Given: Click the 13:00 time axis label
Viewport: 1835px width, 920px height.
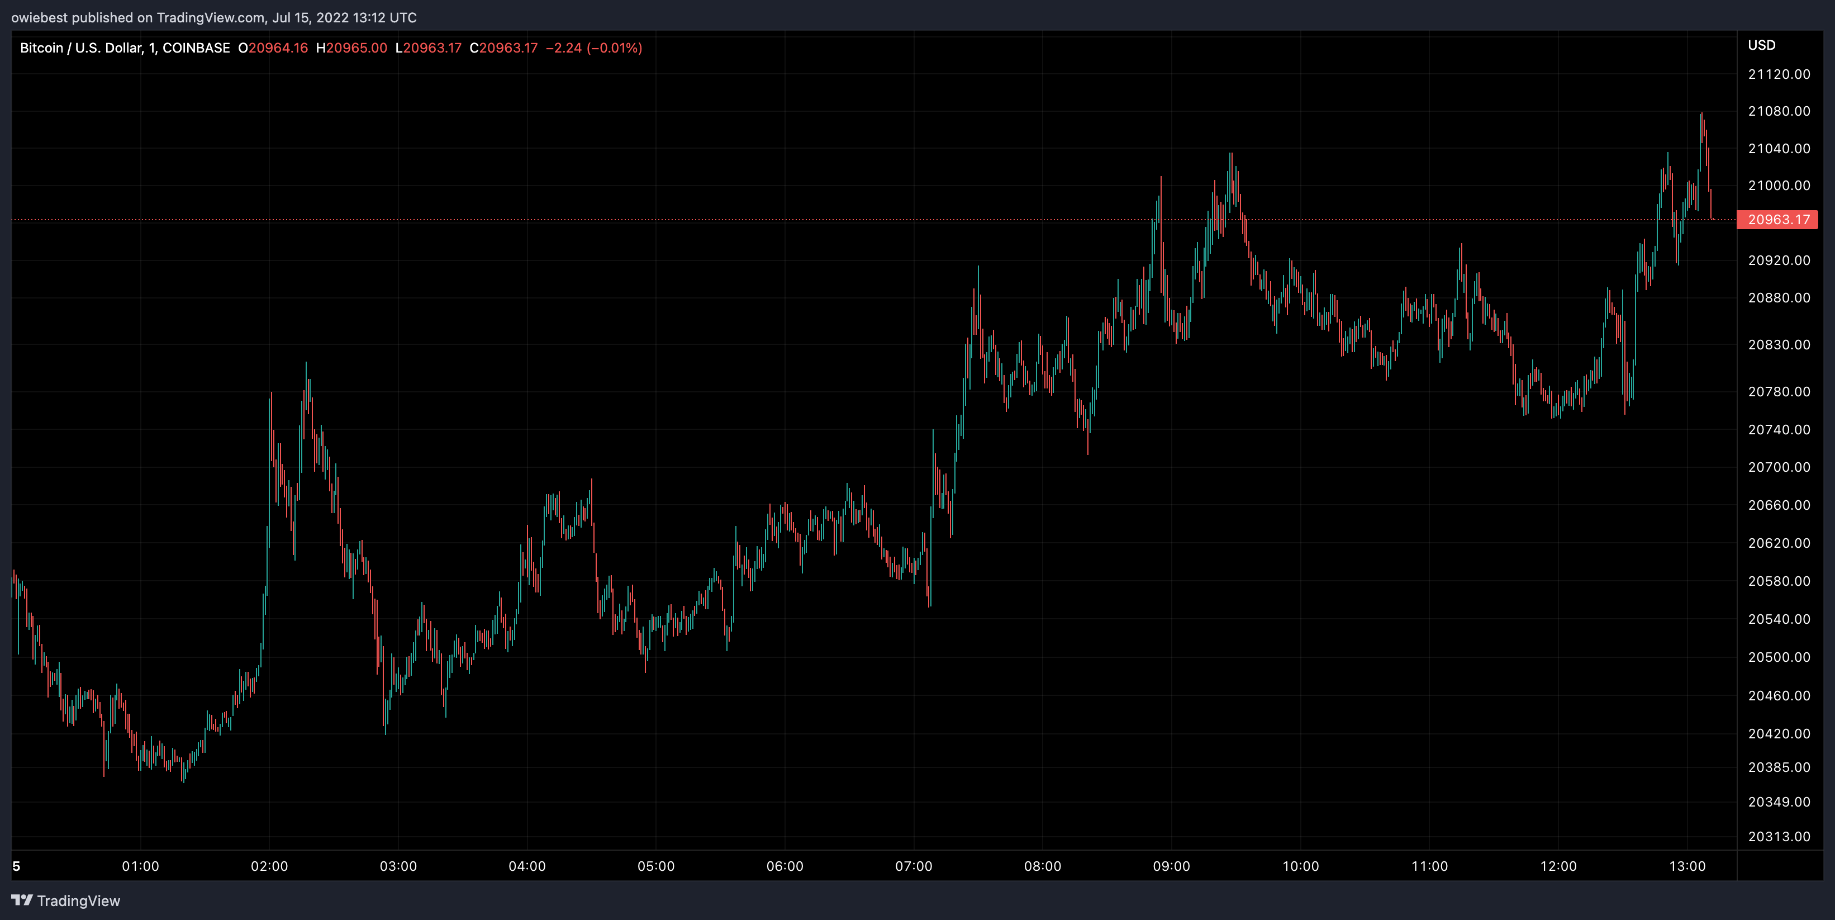Looking at the screenshot, I should [x=1687, y=866].
